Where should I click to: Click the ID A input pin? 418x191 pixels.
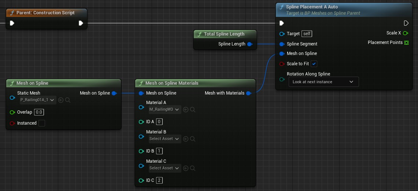tap(141, 122)
